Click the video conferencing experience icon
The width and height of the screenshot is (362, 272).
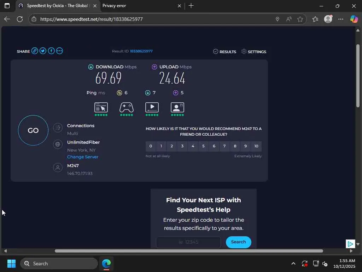coord(177,108)
